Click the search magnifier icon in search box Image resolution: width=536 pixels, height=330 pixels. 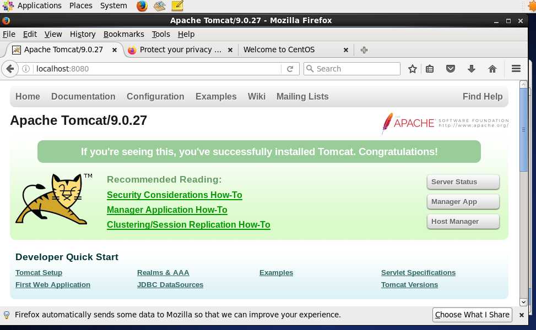pyautogui.click(x=310, y=69)
